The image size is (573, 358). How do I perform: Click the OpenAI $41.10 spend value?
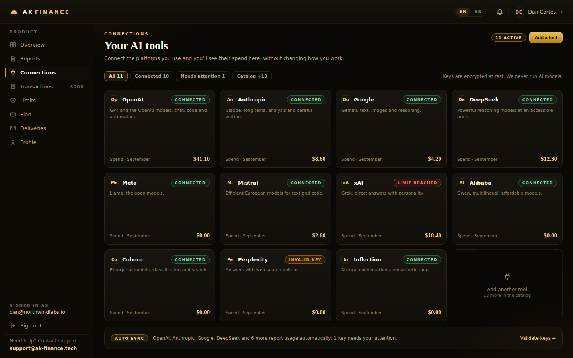pos(201,159)
